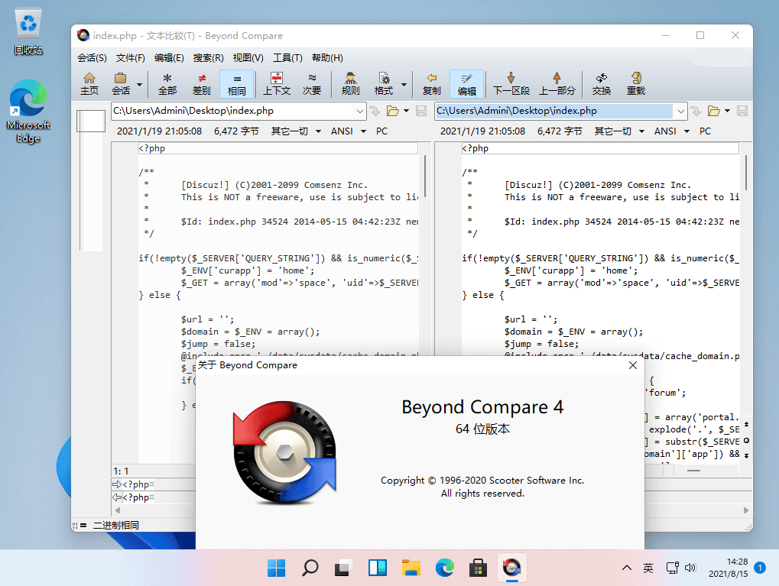Viewport: 779px width, 586px height.
Task: Show all lines with 全部 button
Action: point(167,83)
